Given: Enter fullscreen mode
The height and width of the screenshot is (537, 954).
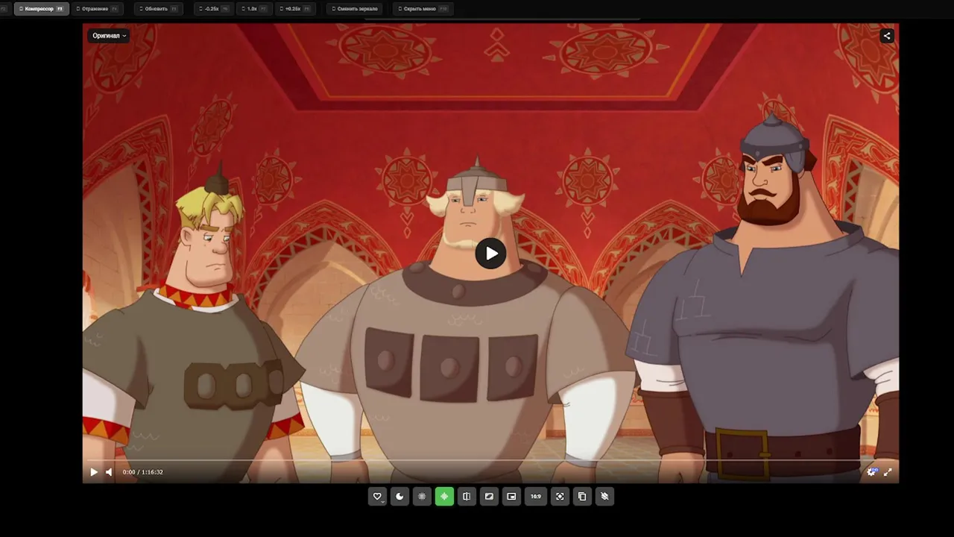Looking at the screenshot, I should point(888,472).
